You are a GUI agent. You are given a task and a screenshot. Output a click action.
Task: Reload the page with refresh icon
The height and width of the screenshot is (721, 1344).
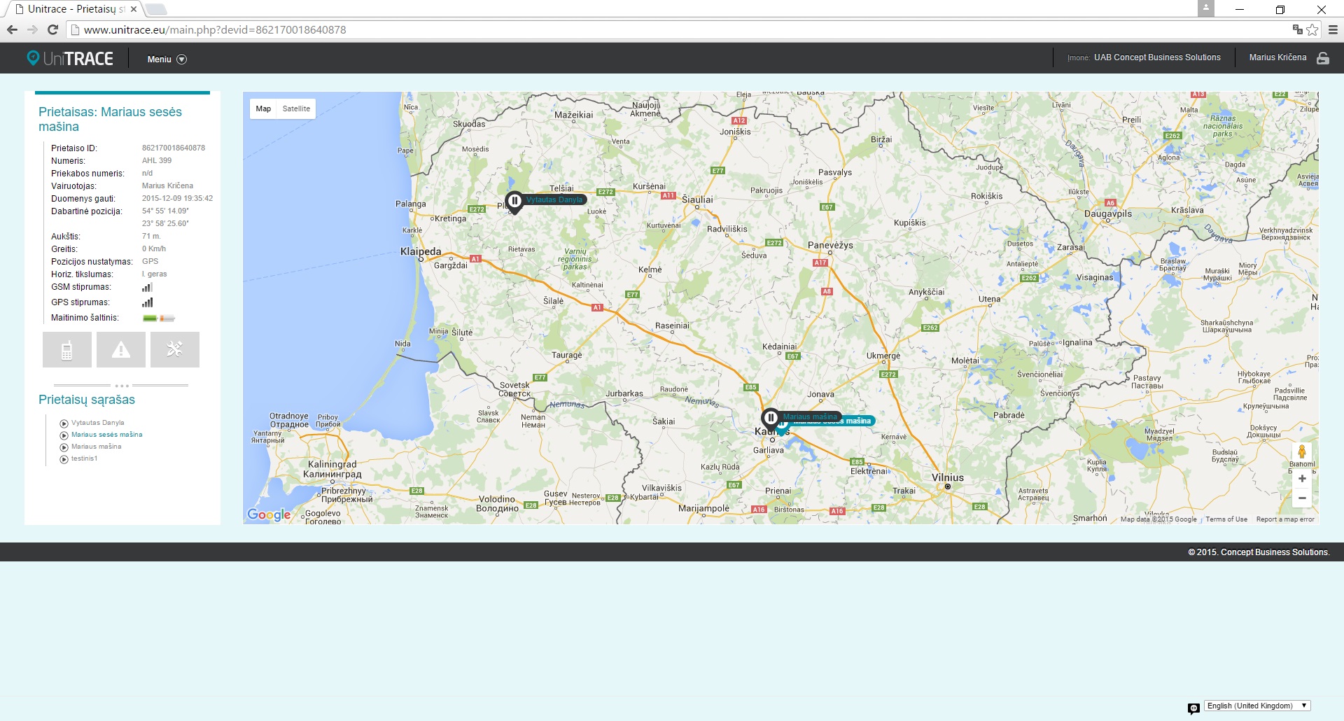[x=52, y=29]
